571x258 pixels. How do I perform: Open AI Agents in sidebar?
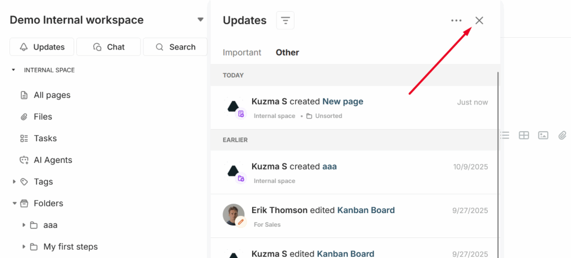(x=52, y=160)
